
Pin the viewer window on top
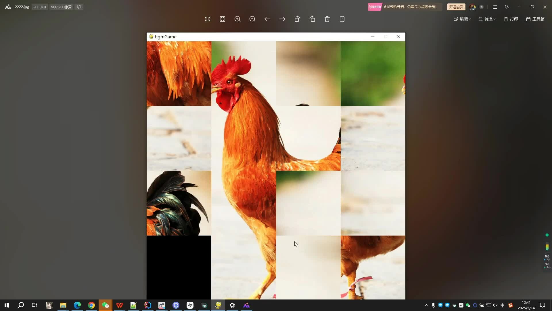(x=507, y=7)
